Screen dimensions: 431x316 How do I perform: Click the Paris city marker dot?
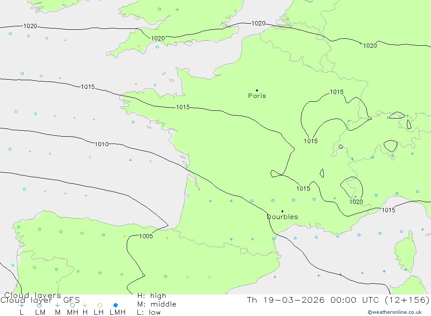click(x=257, y=90)
